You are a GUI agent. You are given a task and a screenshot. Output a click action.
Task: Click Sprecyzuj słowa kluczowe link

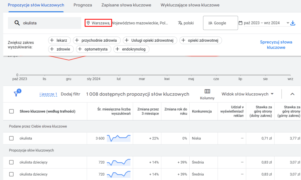tap(276, 45)
